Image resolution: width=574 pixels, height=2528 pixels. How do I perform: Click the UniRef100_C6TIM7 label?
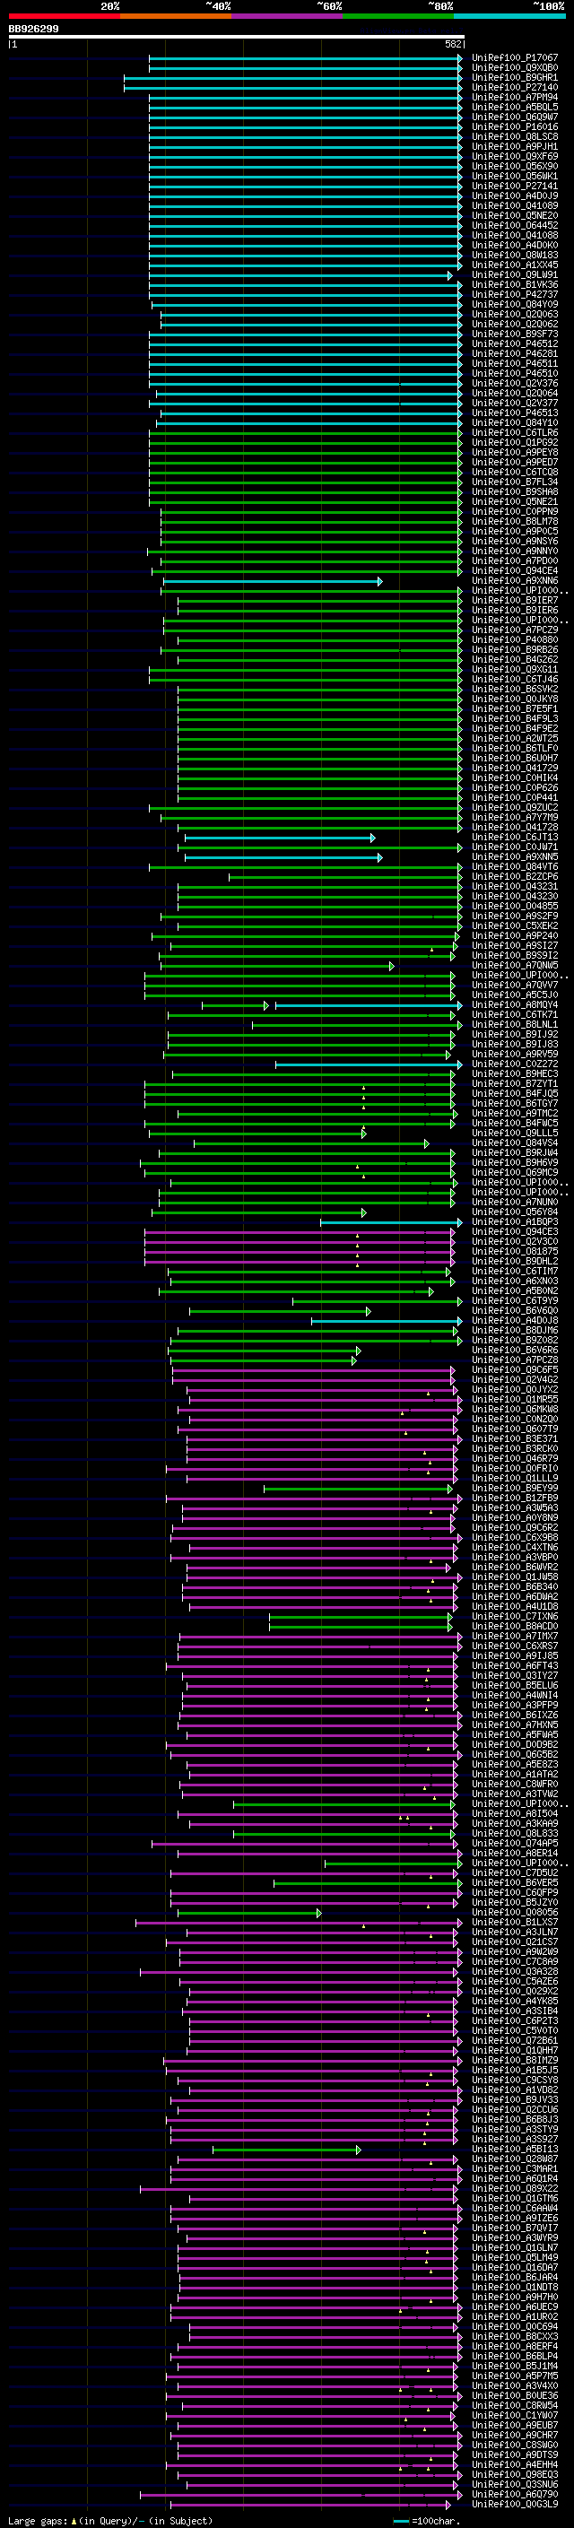[x=515, y=1271]
